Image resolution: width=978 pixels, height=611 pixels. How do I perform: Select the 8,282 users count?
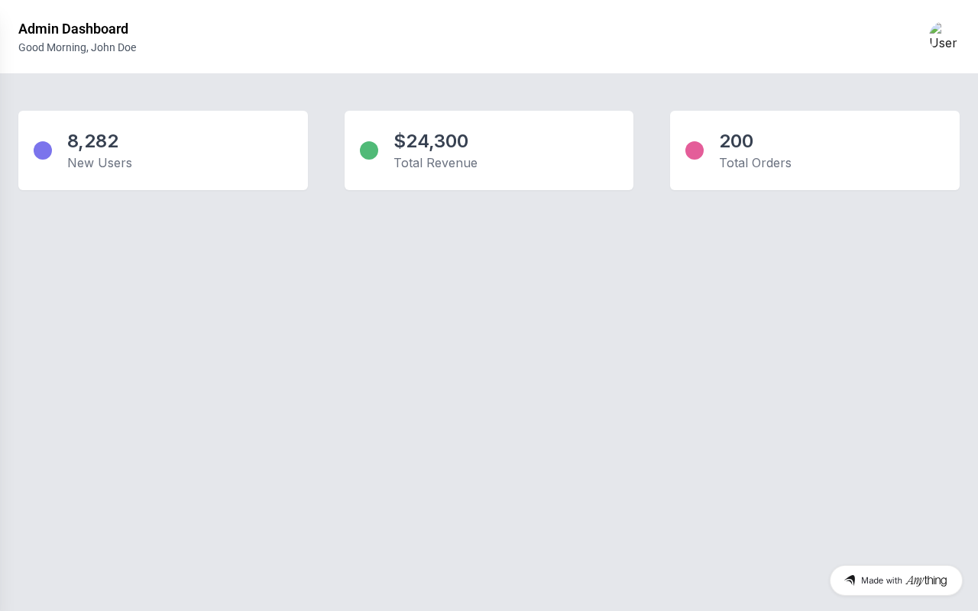coord(92,141)
